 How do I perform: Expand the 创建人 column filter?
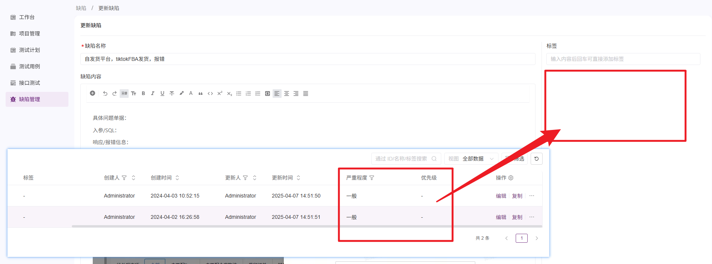coord(124,178)
